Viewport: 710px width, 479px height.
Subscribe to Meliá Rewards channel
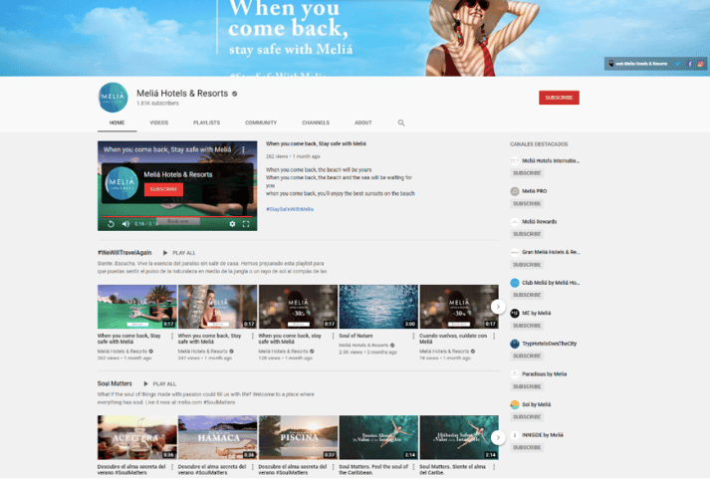(x=527, y=234)
